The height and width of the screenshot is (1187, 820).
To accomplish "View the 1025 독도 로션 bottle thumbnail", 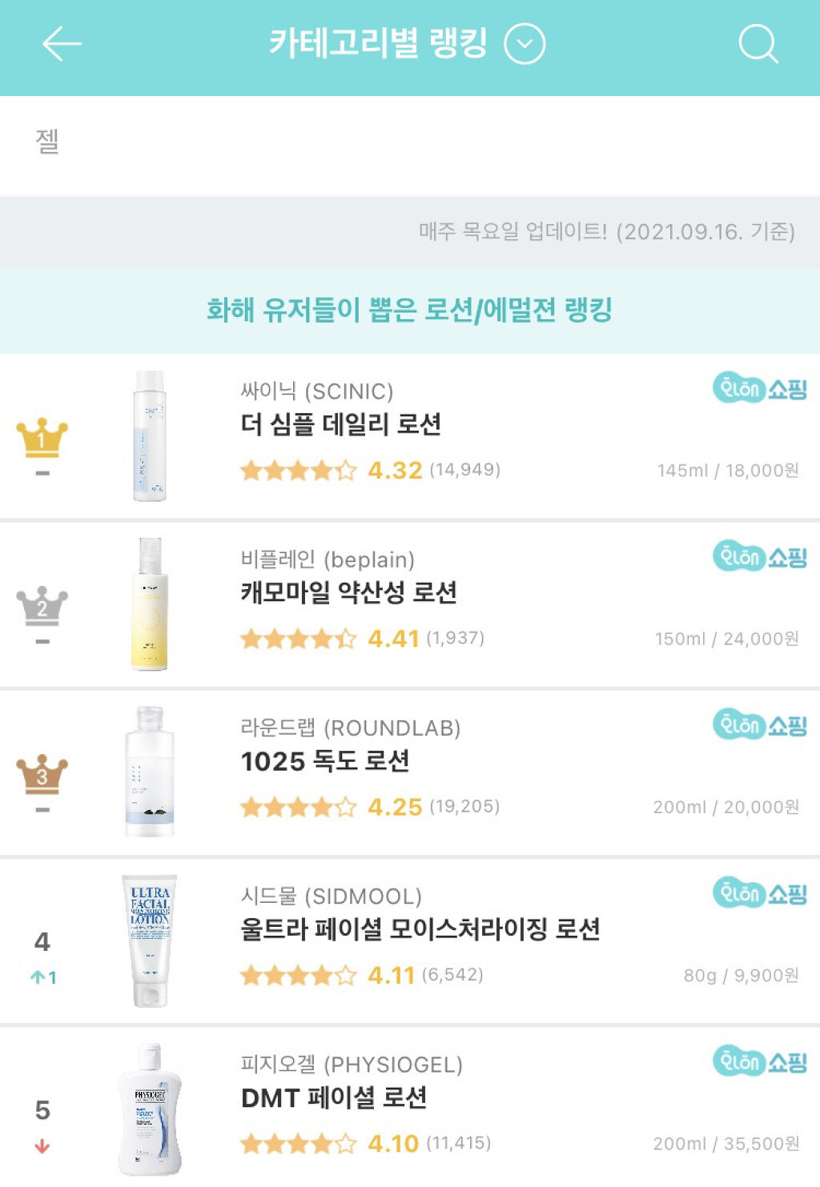I will coord(150,772).
